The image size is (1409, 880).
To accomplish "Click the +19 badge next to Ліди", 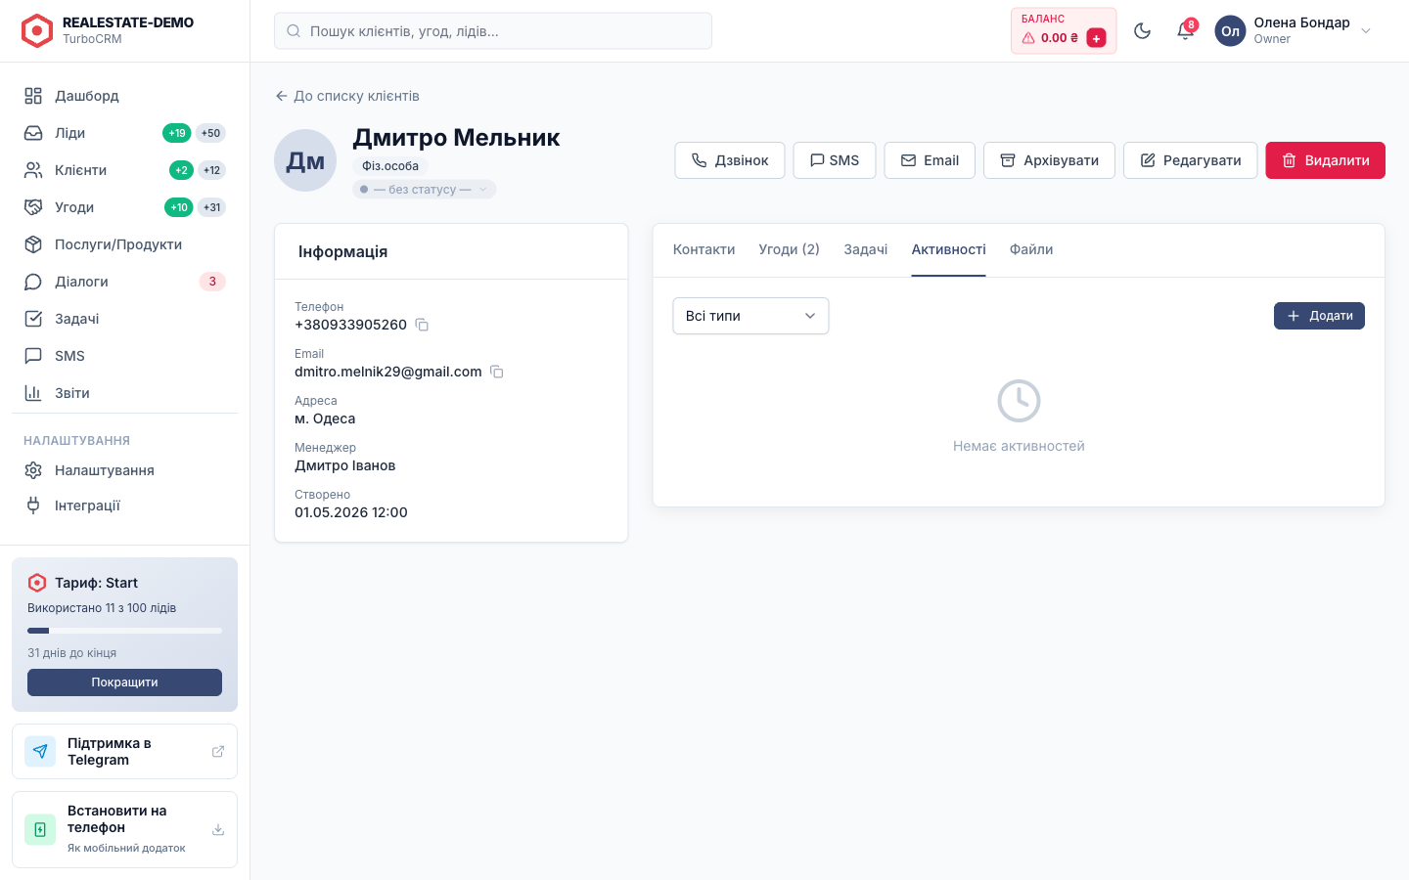I will pyautogui.click(x=177, y=133).
